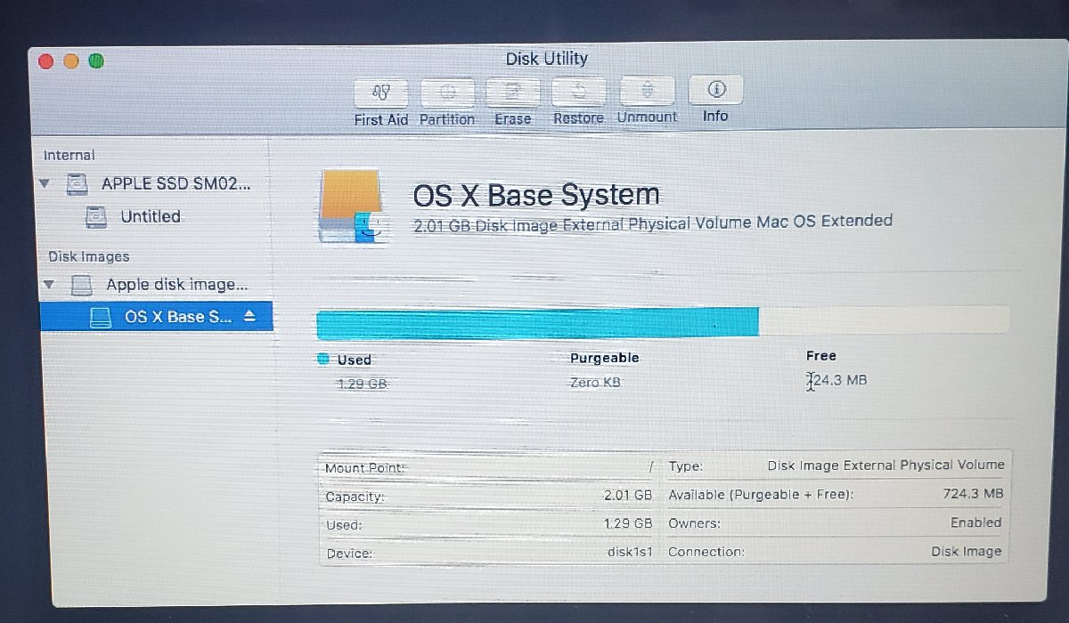This screenshot has width=1069, height=623.
Task: Zoom the Disk Utility window
Action: (96, 61)
